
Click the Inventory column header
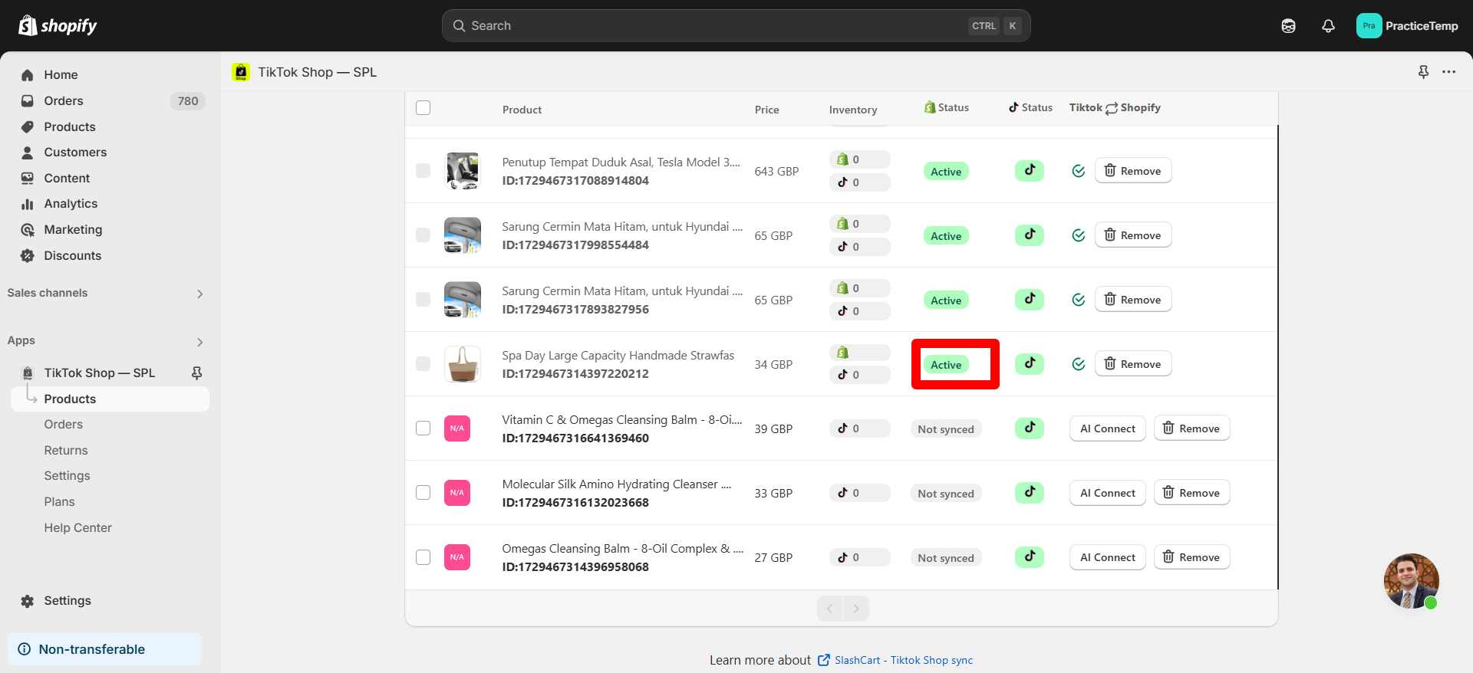(x=853, y=110)
